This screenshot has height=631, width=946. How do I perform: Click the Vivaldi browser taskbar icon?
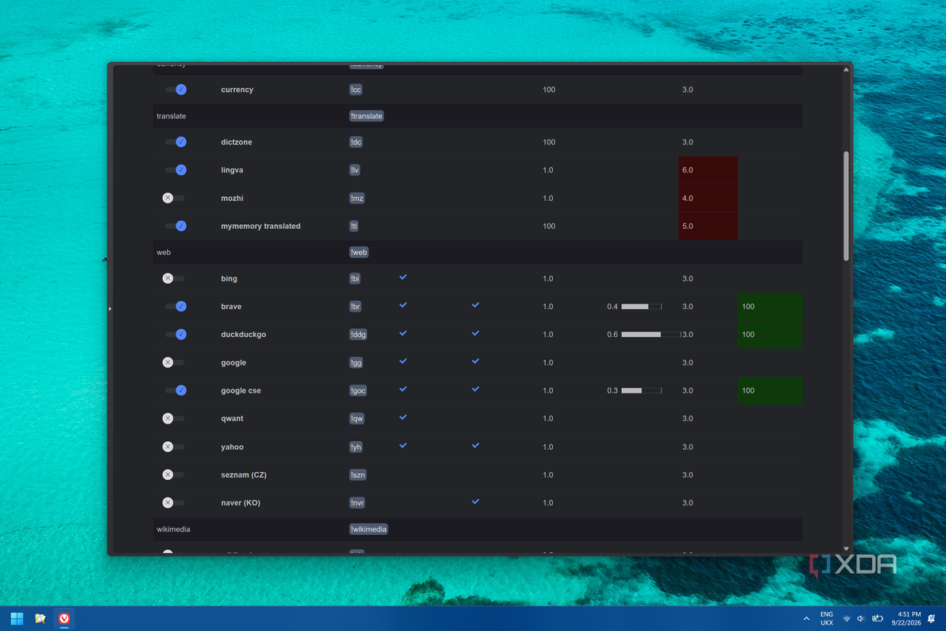tap(64, 618)
